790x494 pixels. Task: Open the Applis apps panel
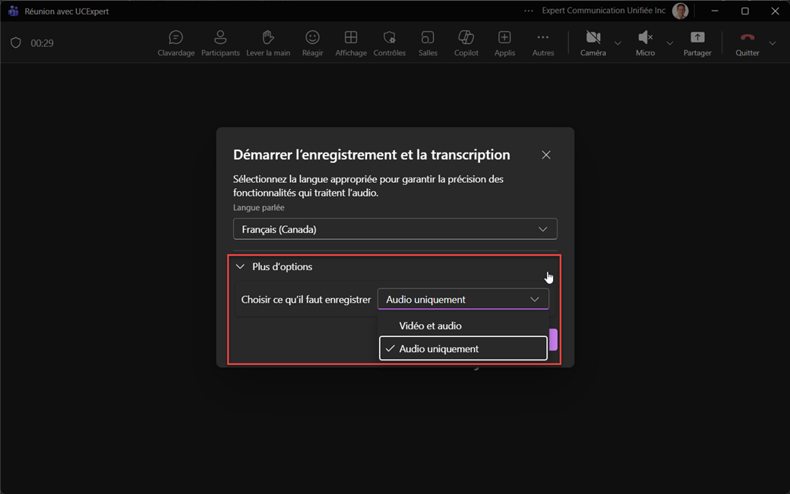(x=504, y=43)
